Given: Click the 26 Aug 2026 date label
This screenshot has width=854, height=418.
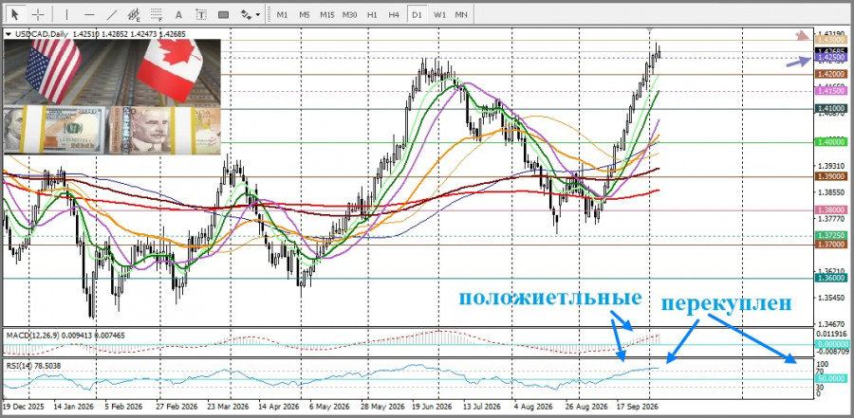Looking at the screenshot, I should tap(586, 407).
